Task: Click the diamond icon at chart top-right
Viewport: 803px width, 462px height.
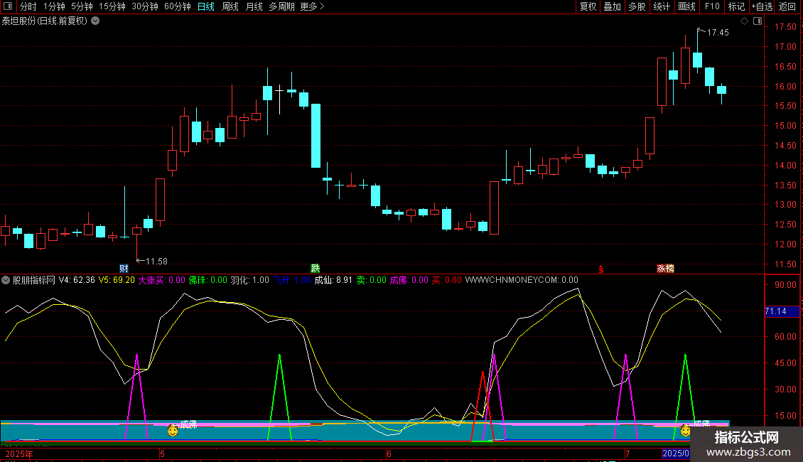Action: click(x=744, y=21)
